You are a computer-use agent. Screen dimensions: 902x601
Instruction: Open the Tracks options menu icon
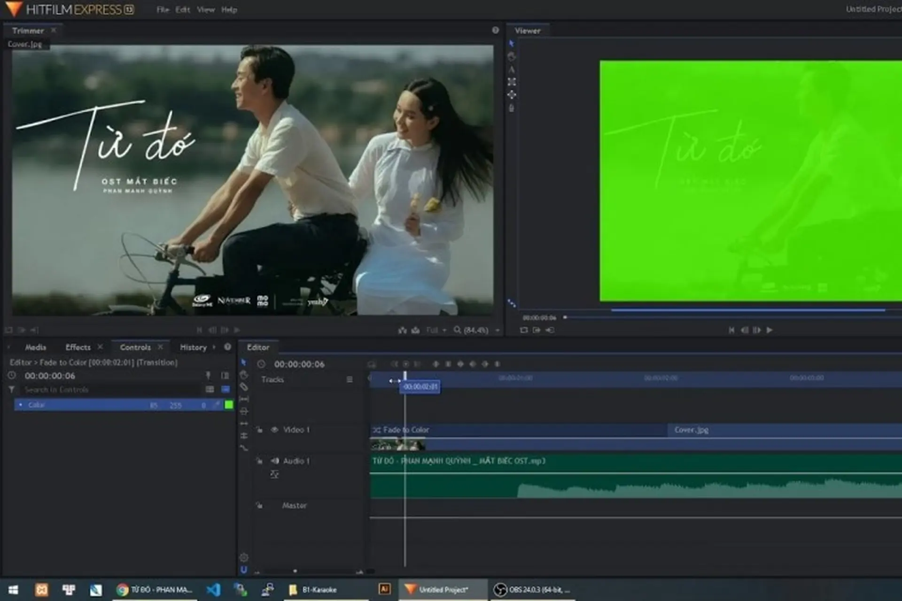349,379
